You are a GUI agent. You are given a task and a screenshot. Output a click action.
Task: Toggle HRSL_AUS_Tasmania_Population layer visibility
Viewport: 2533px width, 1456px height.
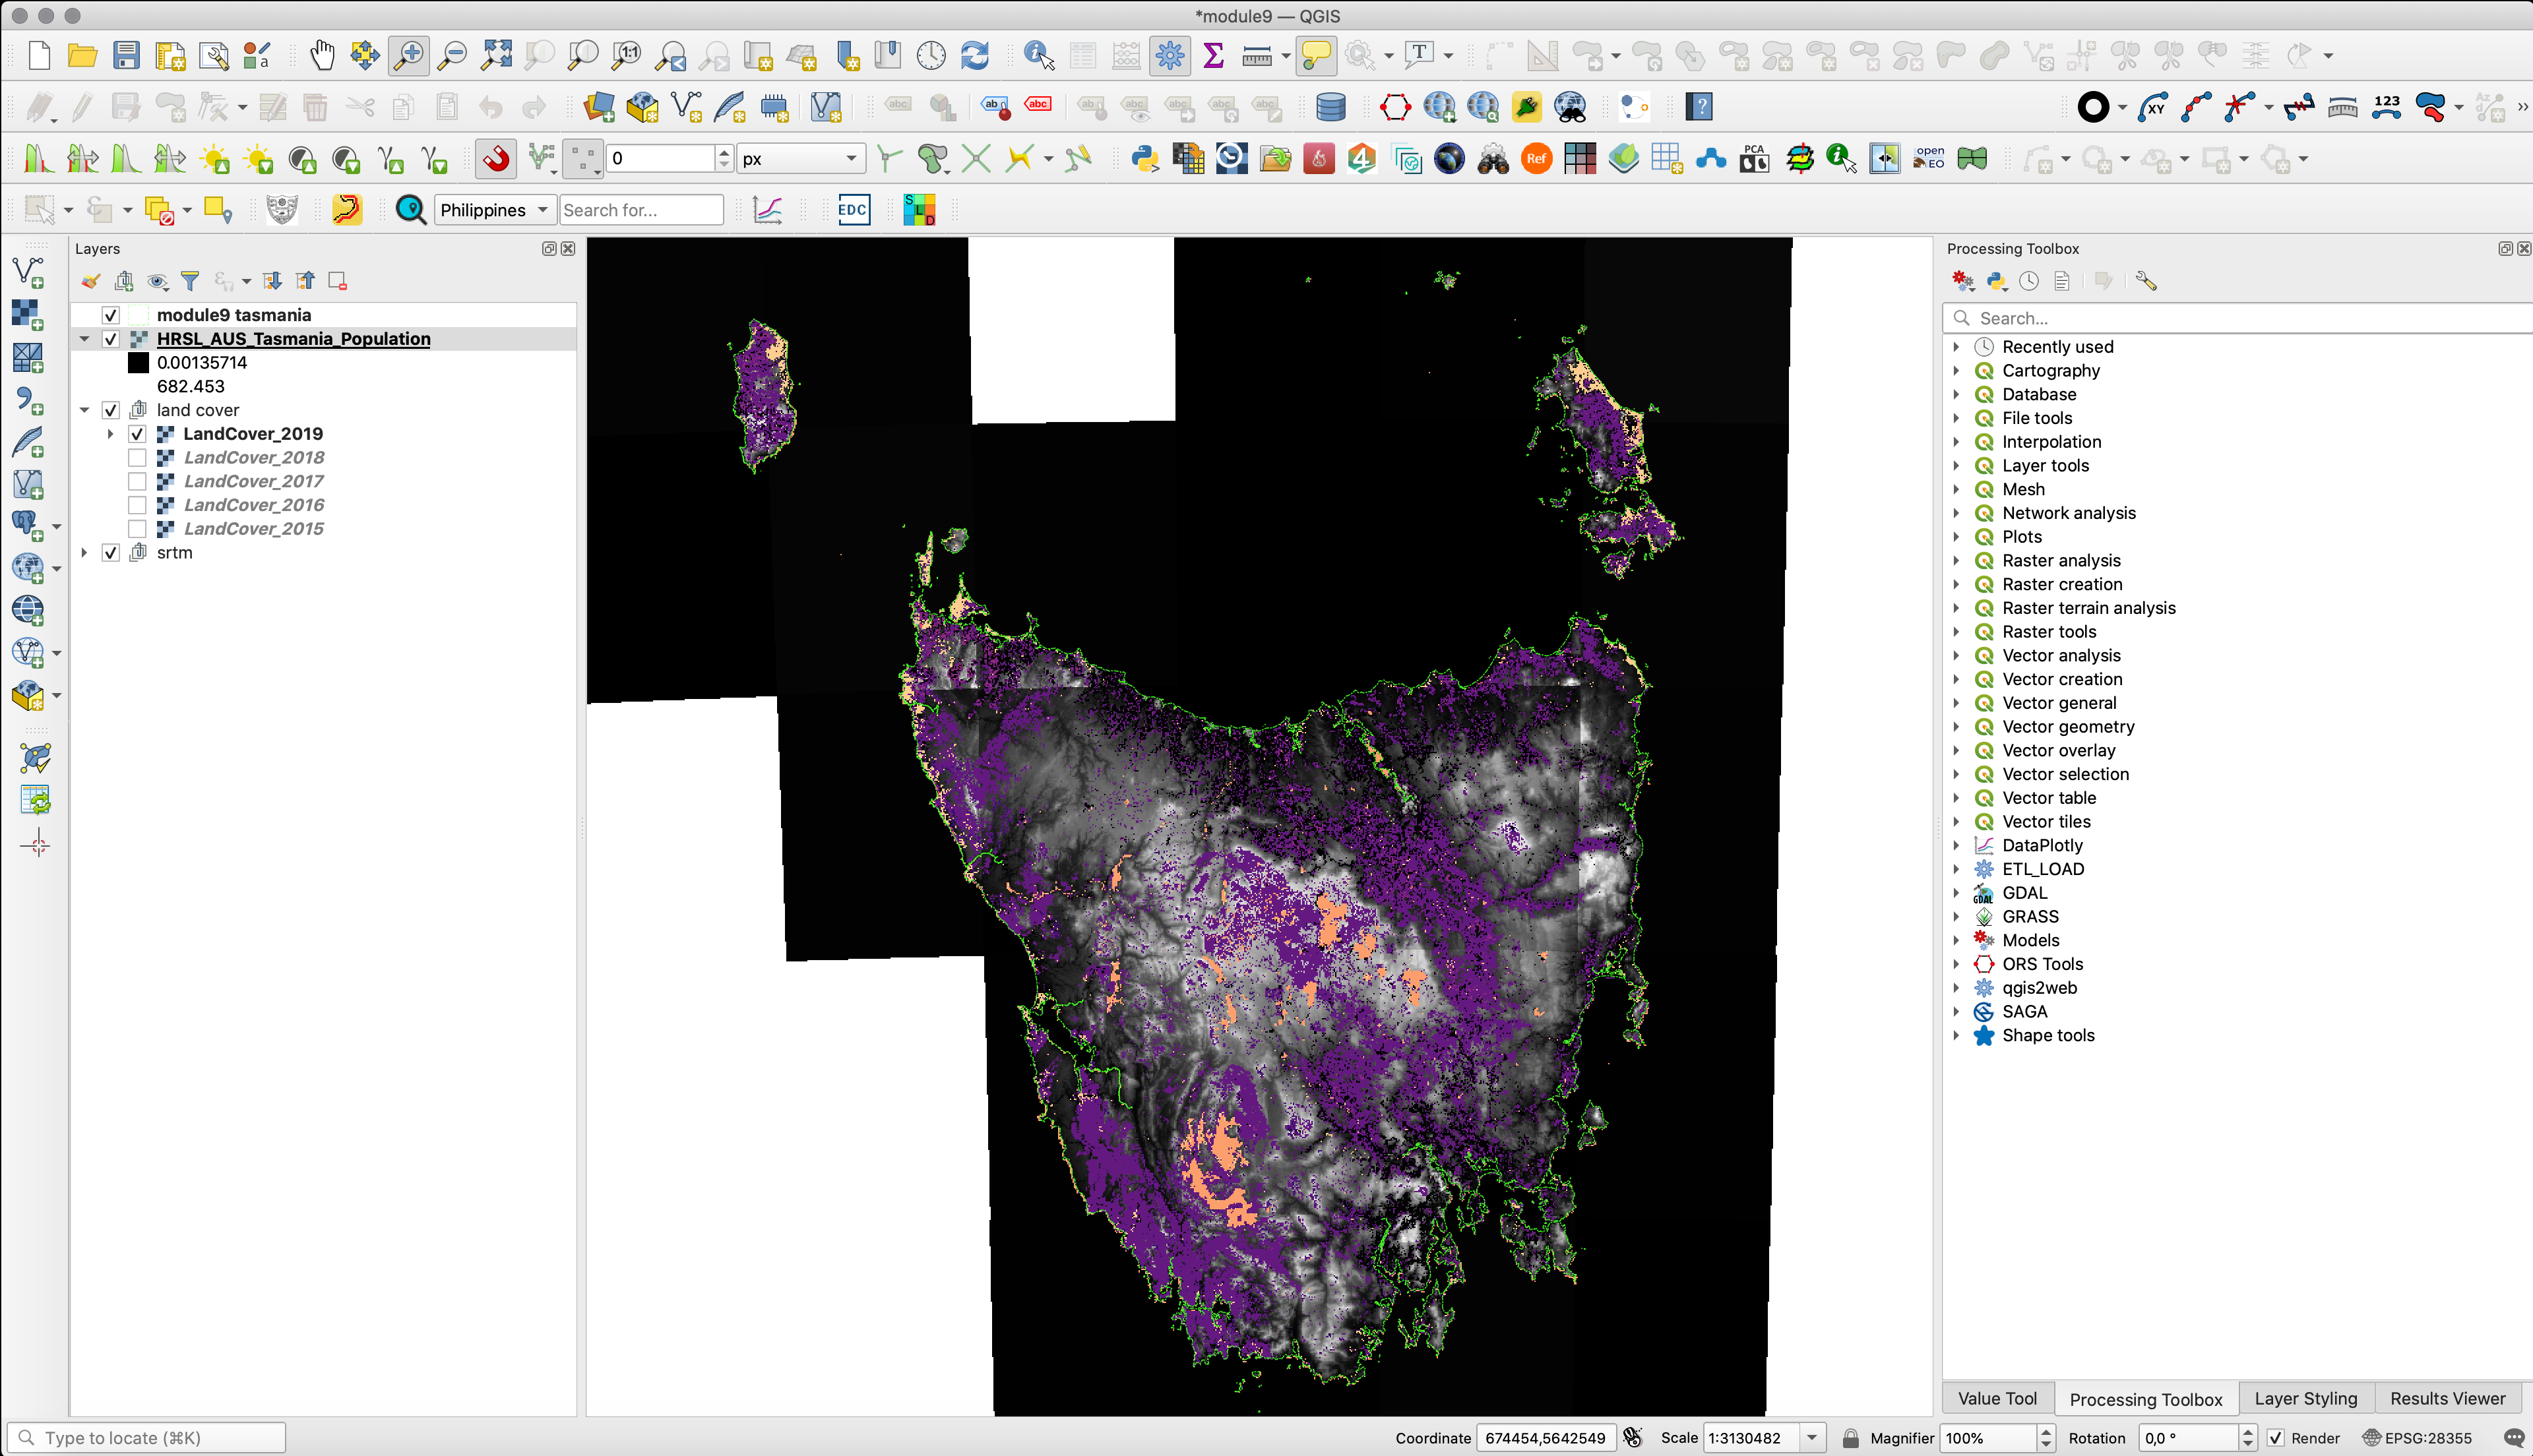pos(111,339)
